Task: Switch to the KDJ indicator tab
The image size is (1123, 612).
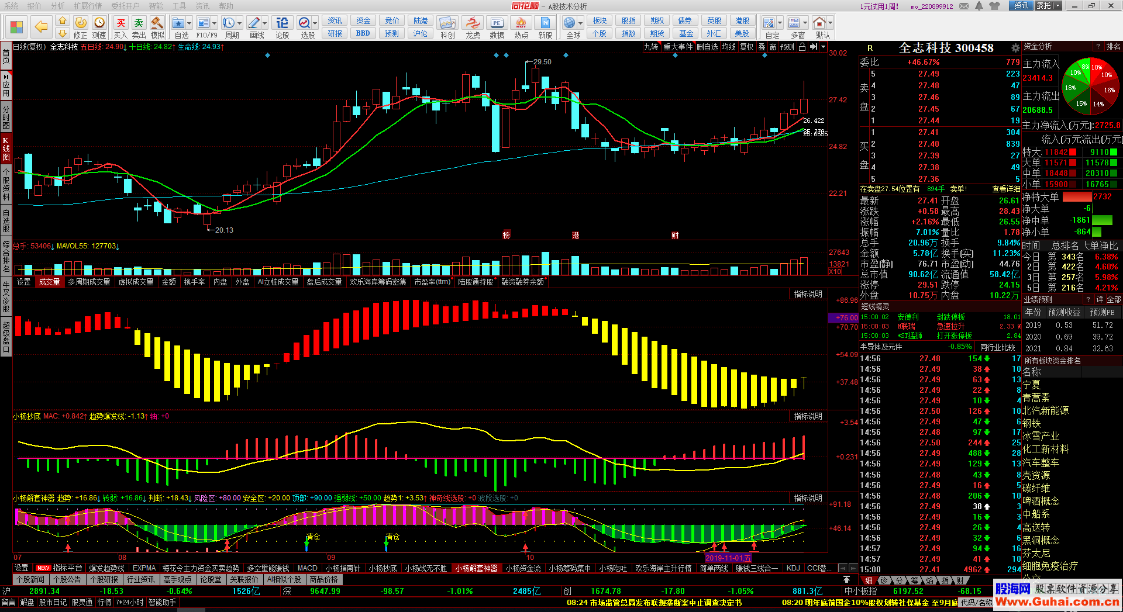Action: (x=793, y=568)
